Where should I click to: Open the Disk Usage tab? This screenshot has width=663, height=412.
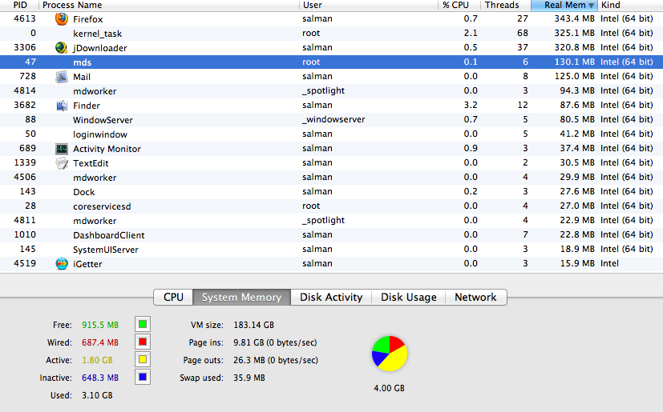coord(408,297)
